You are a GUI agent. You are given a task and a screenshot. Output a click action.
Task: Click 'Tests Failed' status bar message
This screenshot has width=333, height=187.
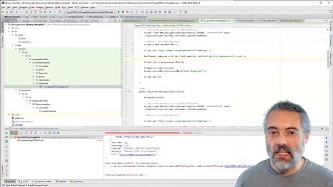[27, 185]
